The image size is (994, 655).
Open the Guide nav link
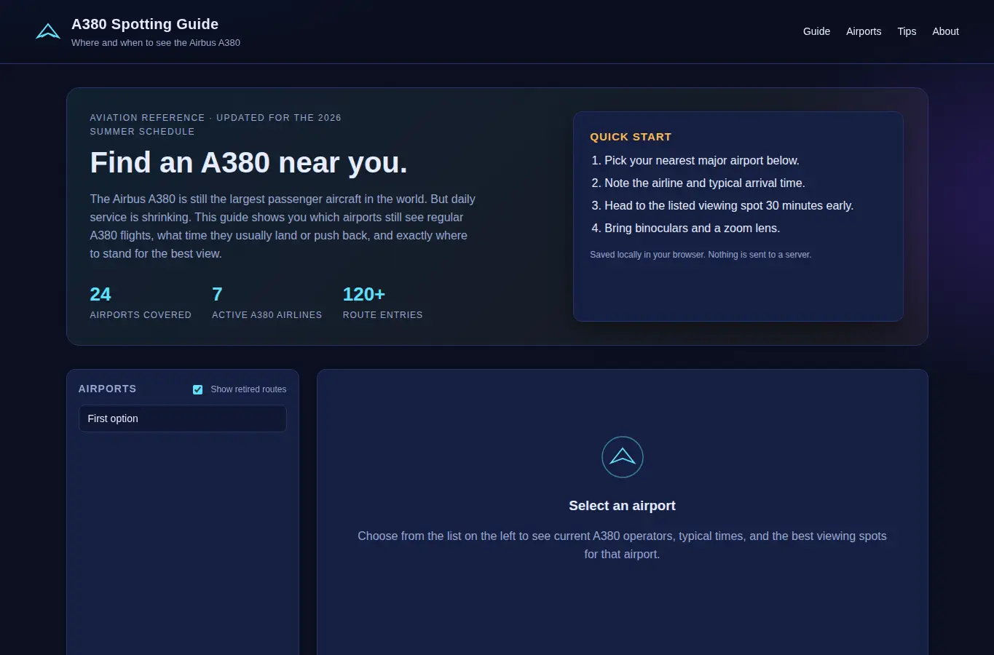tap(816, 31)
